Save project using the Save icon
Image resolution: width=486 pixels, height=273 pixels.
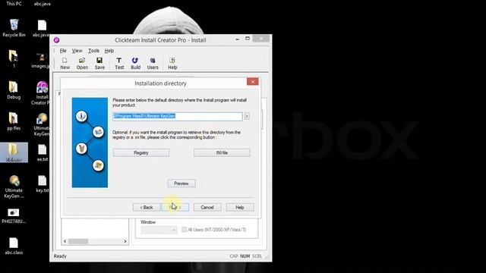coord(99,63)
